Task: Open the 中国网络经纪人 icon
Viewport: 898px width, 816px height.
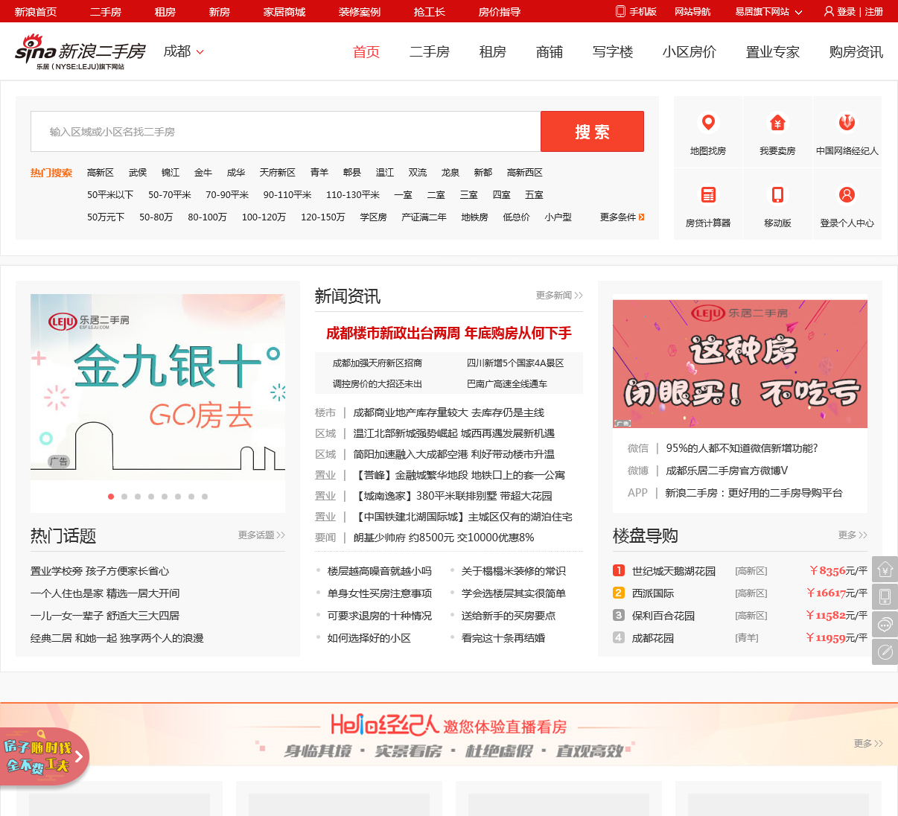Action: coord(847,122)
